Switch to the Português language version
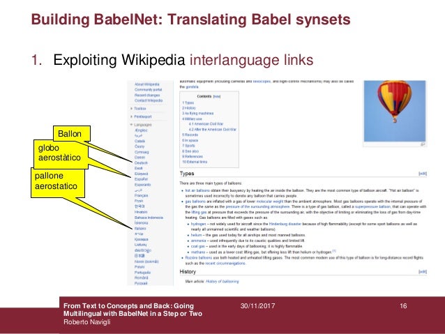 [142, 273]
